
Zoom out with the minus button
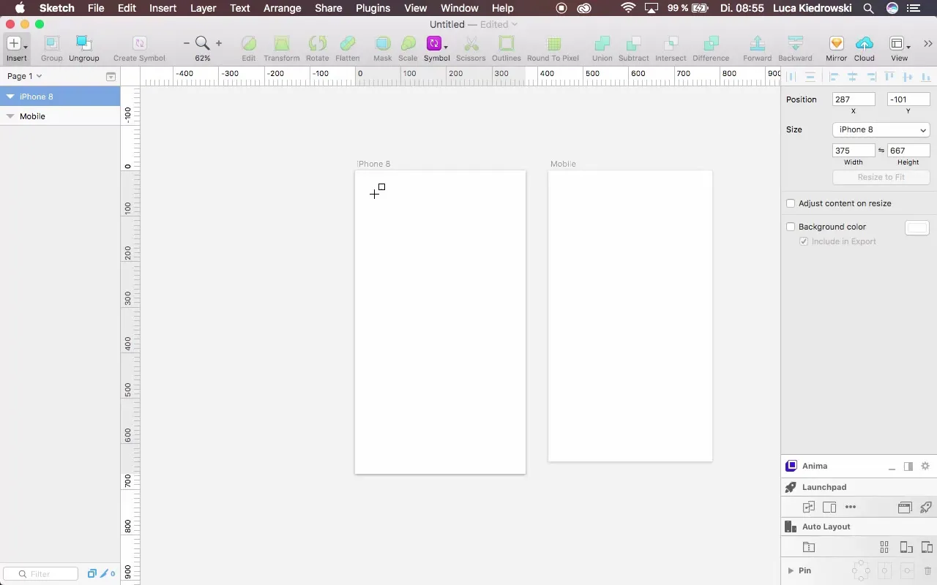tap(186, 44)
